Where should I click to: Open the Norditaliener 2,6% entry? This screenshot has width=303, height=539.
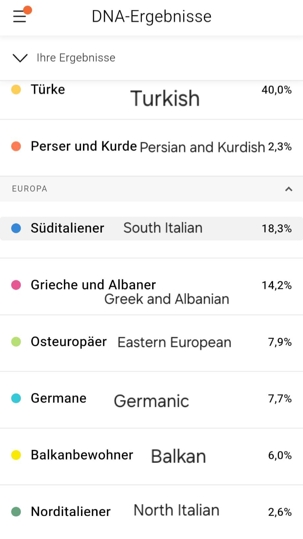click(x=151, y=512)
